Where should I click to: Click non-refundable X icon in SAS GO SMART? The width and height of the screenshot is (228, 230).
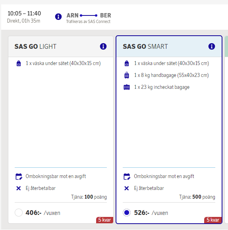point(127,188)
